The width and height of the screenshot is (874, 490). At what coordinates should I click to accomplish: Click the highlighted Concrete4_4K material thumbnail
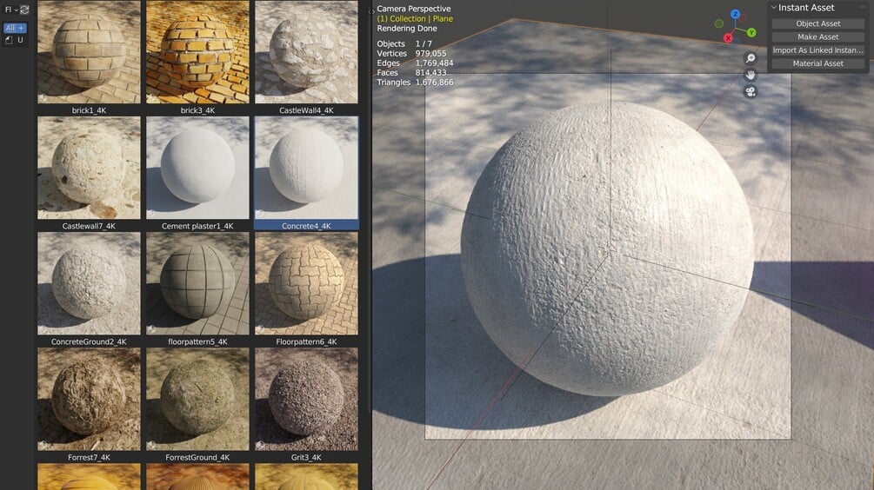[306, 168]
